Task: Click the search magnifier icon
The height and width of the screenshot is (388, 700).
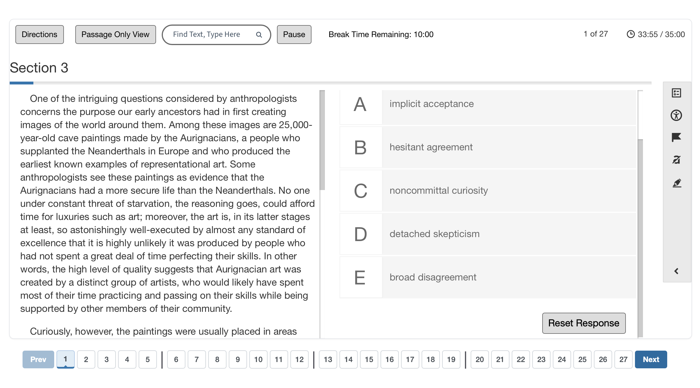Action: point(259,35)
